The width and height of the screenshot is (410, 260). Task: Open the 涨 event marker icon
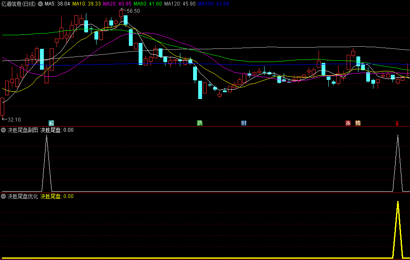[x=348, y=123]
